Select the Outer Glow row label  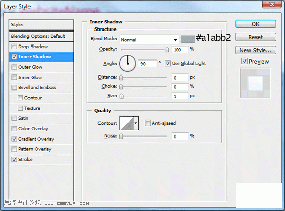click(31, 67)
